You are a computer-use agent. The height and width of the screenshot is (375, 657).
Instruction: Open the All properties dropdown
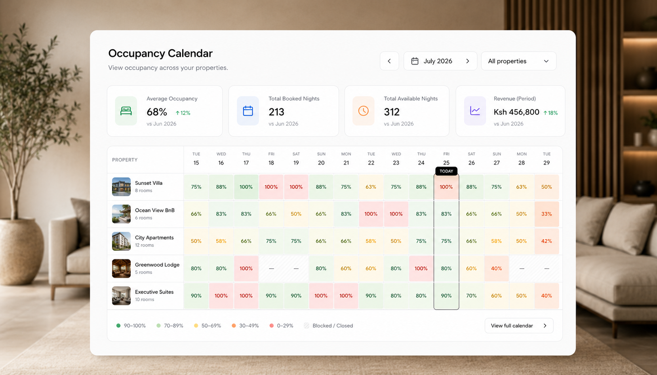[x=518, y=61]
